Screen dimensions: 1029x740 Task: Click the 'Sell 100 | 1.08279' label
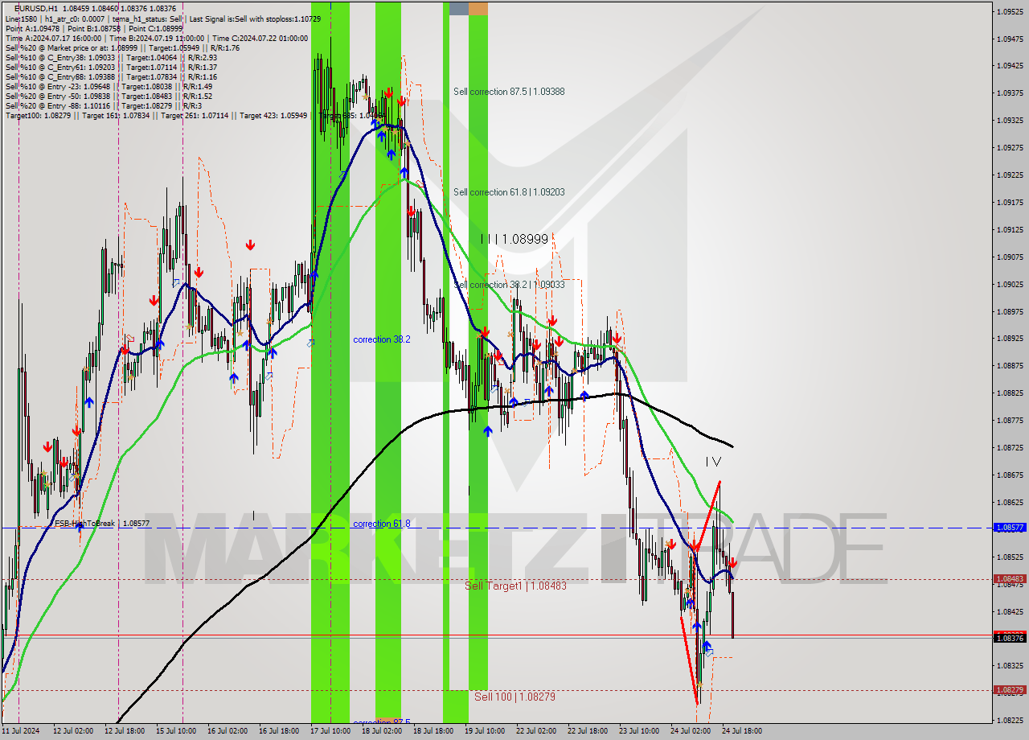pos(514,697)
